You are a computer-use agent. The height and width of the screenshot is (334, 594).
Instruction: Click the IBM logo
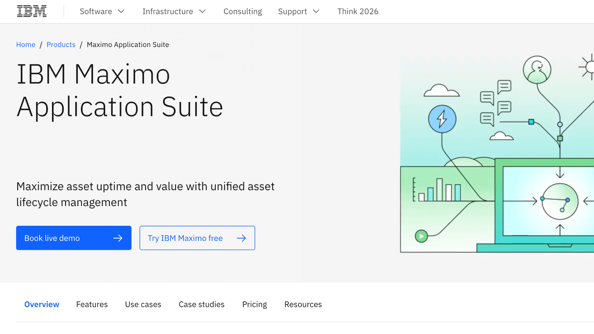[32, 11]
